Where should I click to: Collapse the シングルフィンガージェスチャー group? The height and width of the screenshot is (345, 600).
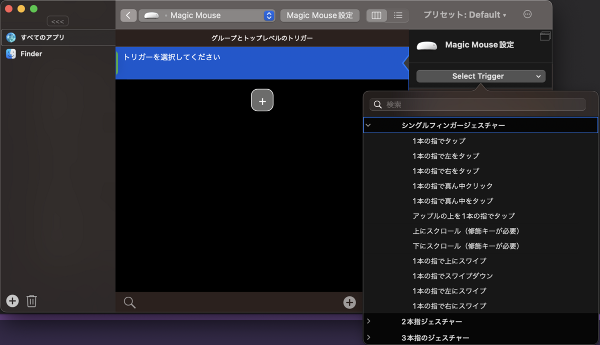tap(368, 125)
